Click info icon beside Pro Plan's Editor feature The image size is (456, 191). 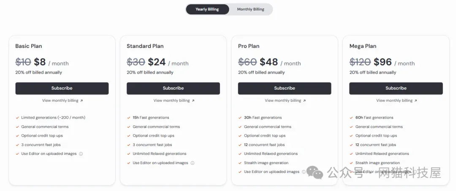(x=304, y=172)
